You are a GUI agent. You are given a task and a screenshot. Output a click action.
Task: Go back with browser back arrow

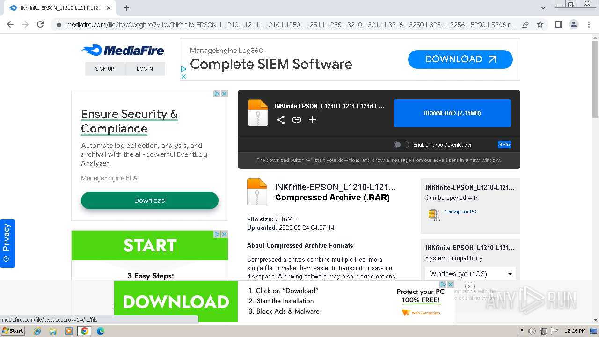[x=10, y=24]
